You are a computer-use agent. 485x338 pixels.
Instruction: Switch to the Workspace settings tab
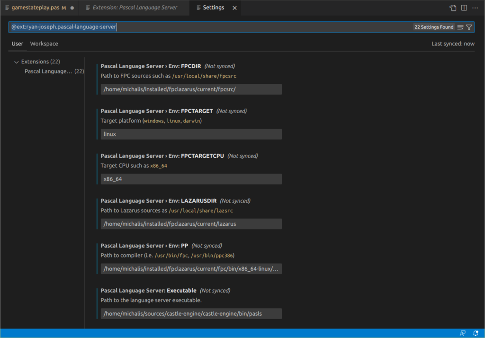(44, 44)
